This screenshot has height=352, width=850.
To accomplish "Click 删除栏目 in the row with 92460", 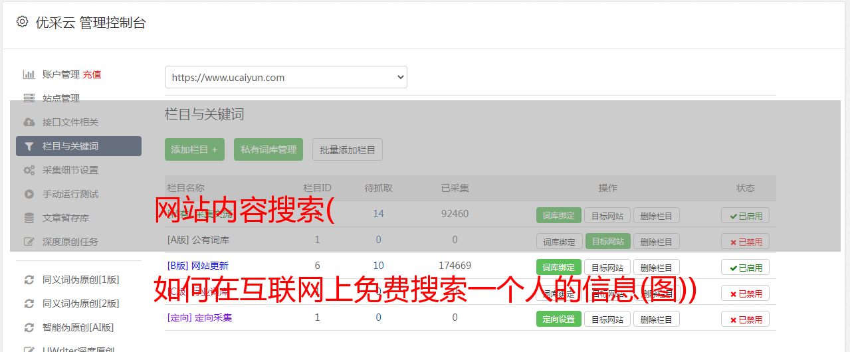I will tap(656, 215).
